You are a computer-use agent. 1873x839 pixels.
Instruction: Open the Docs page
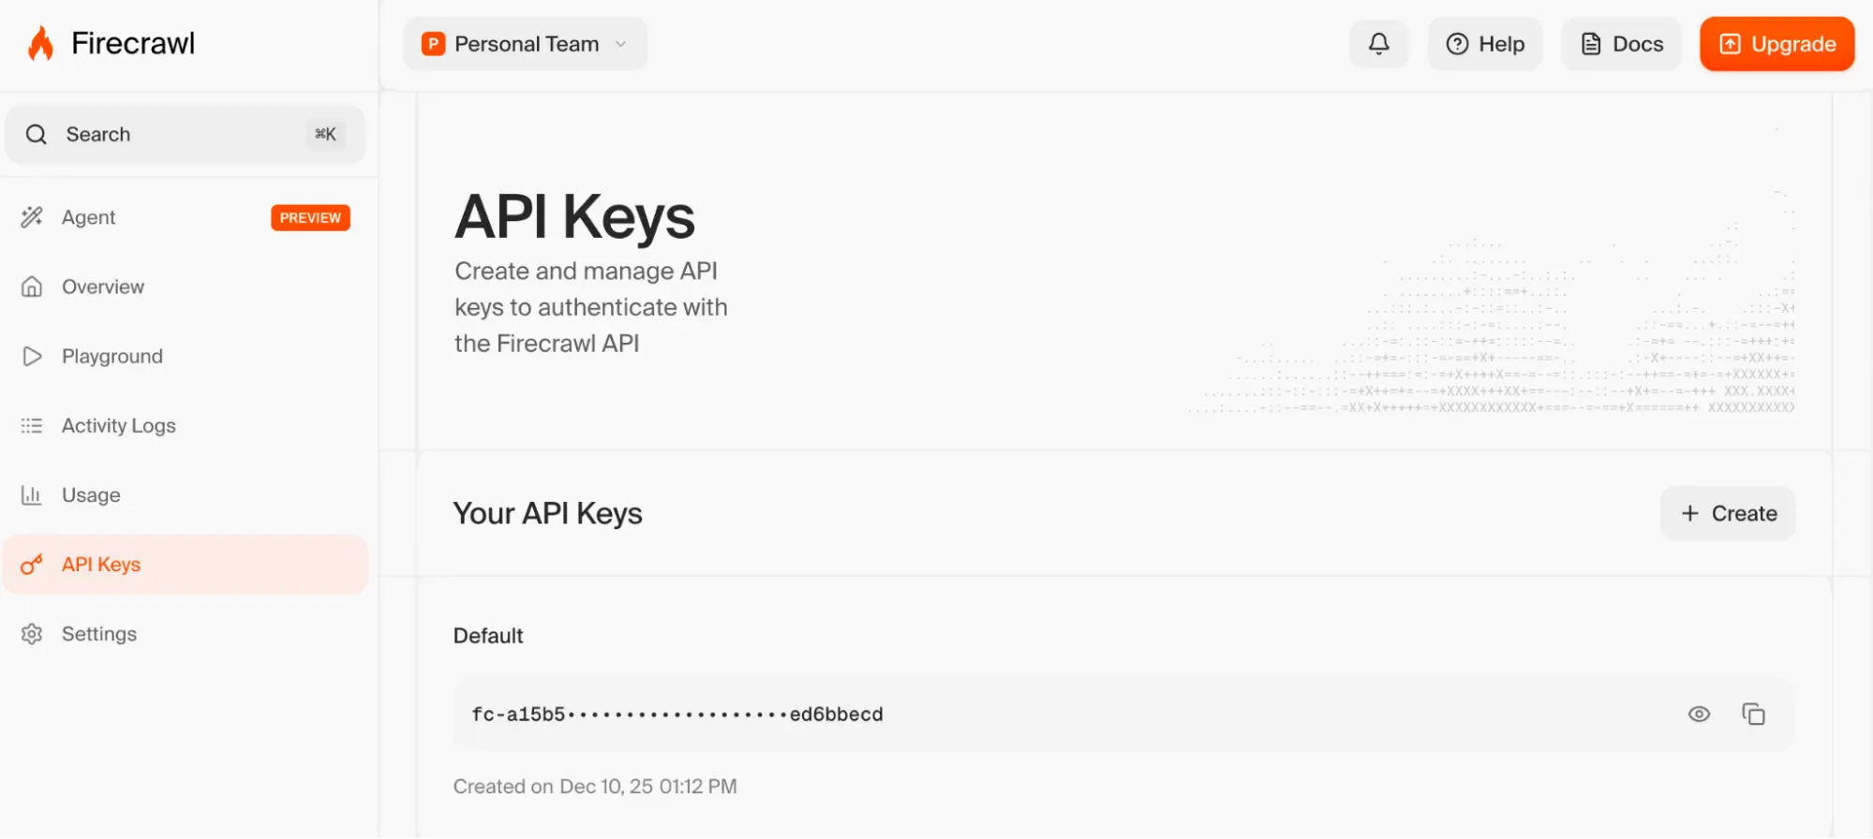1620,43
